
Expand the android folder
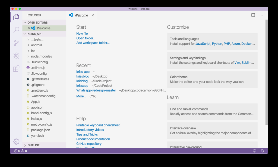coord(36,45)
